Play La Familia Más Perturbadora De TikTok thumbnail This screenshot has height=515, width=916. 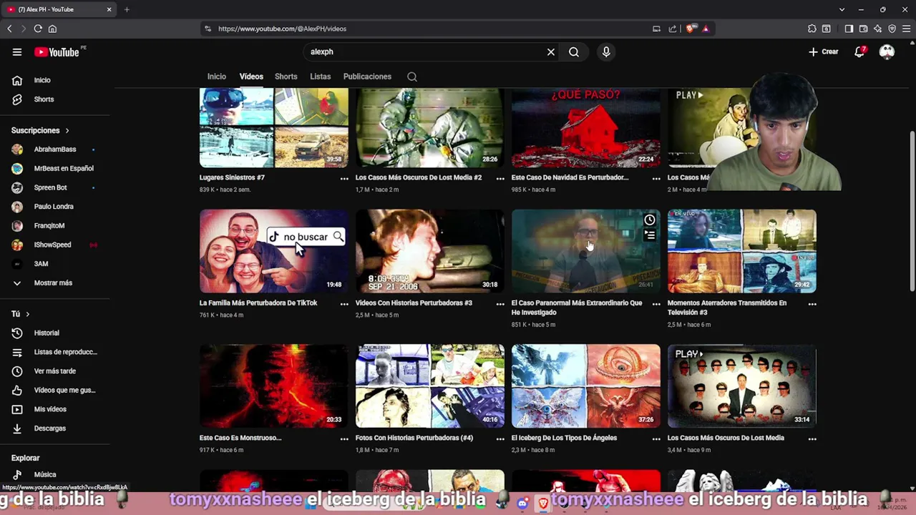point(274,251)
